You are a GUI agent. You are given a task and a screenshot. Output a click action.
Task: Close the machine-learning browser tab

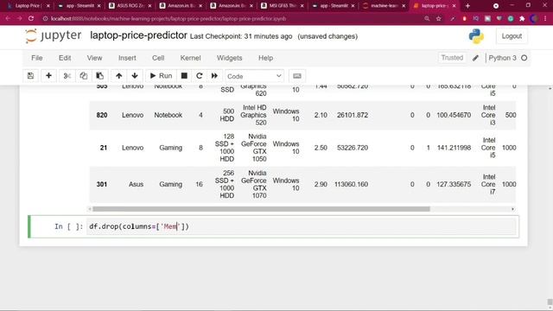click(404, 6)
